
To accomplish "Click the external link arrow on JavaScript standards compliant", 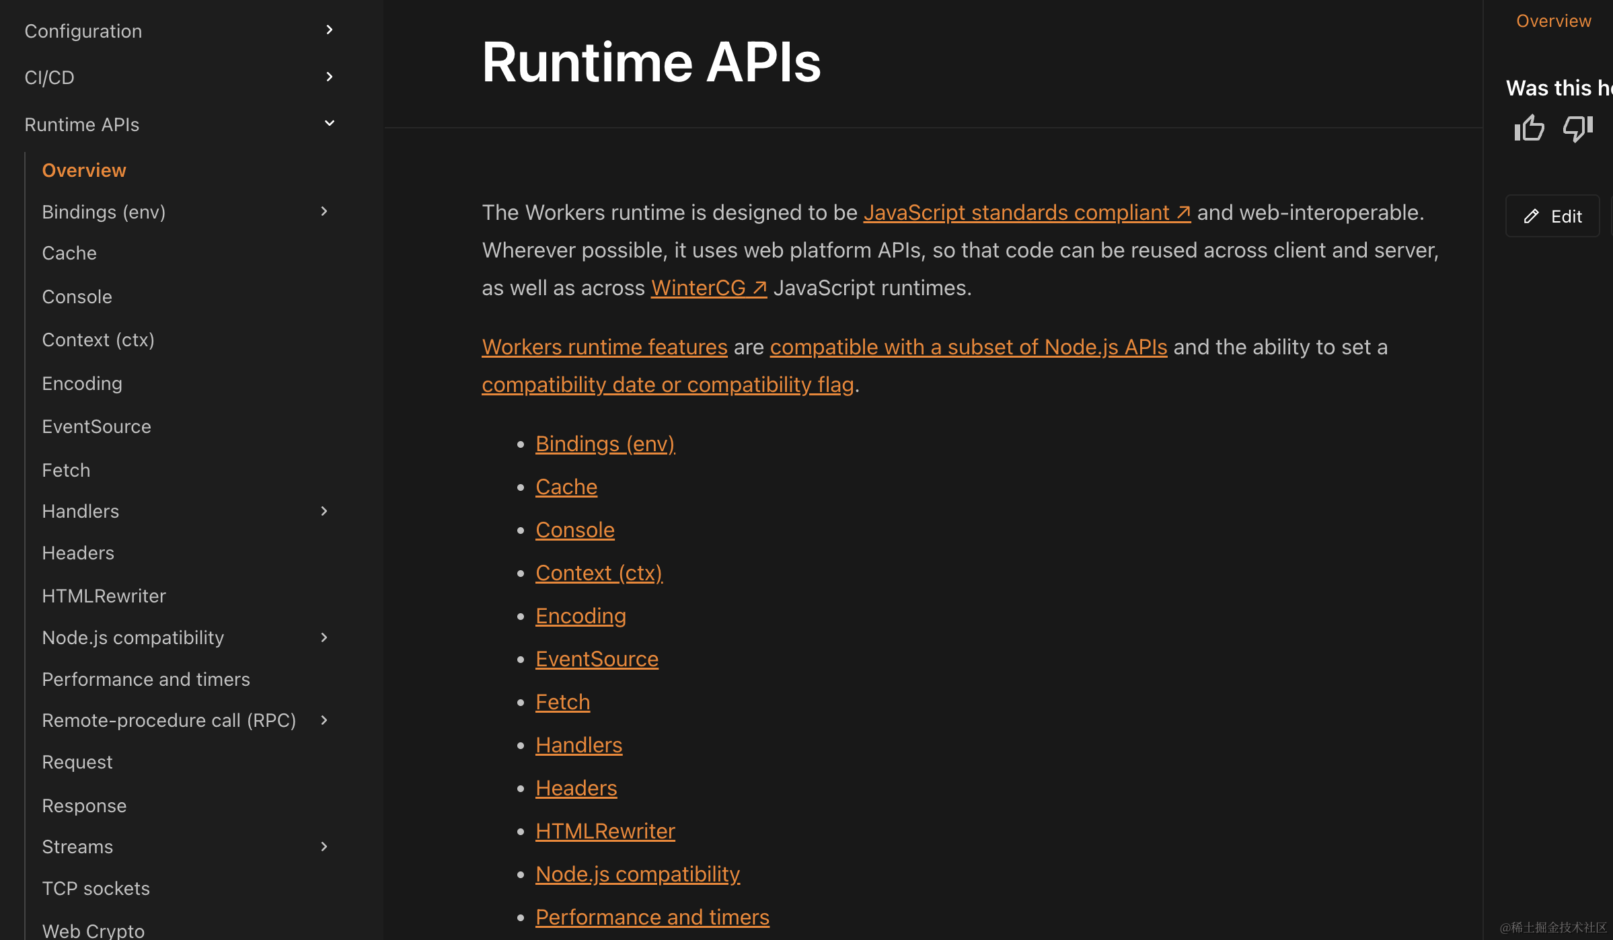I will 1183,212.
